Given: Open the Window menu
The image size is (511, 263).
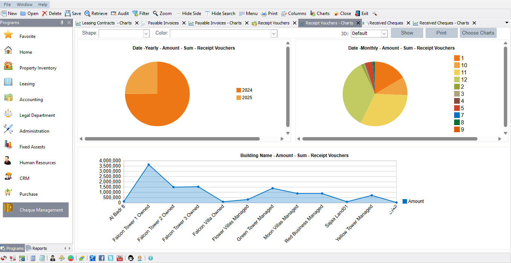Looking at the screenshot, I should (24, 4).
